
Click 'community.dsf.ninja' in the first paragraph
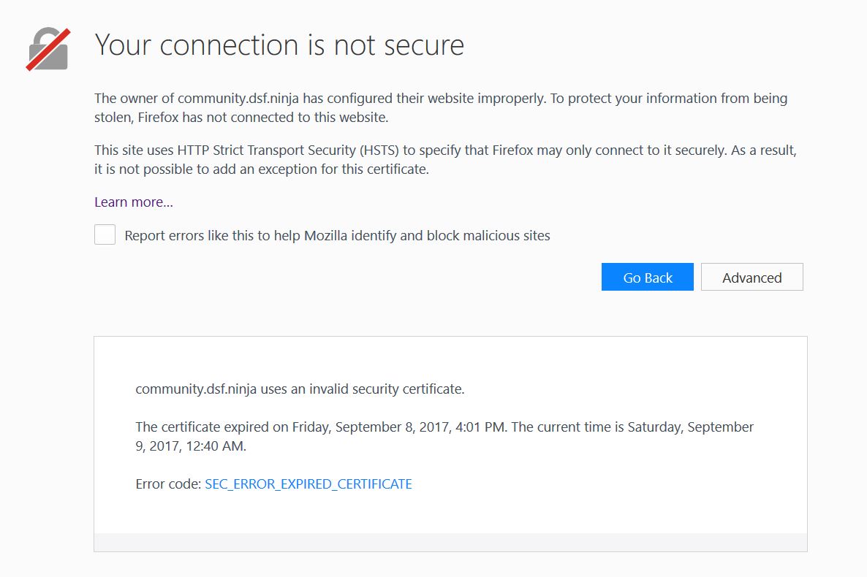coord(238,99)
